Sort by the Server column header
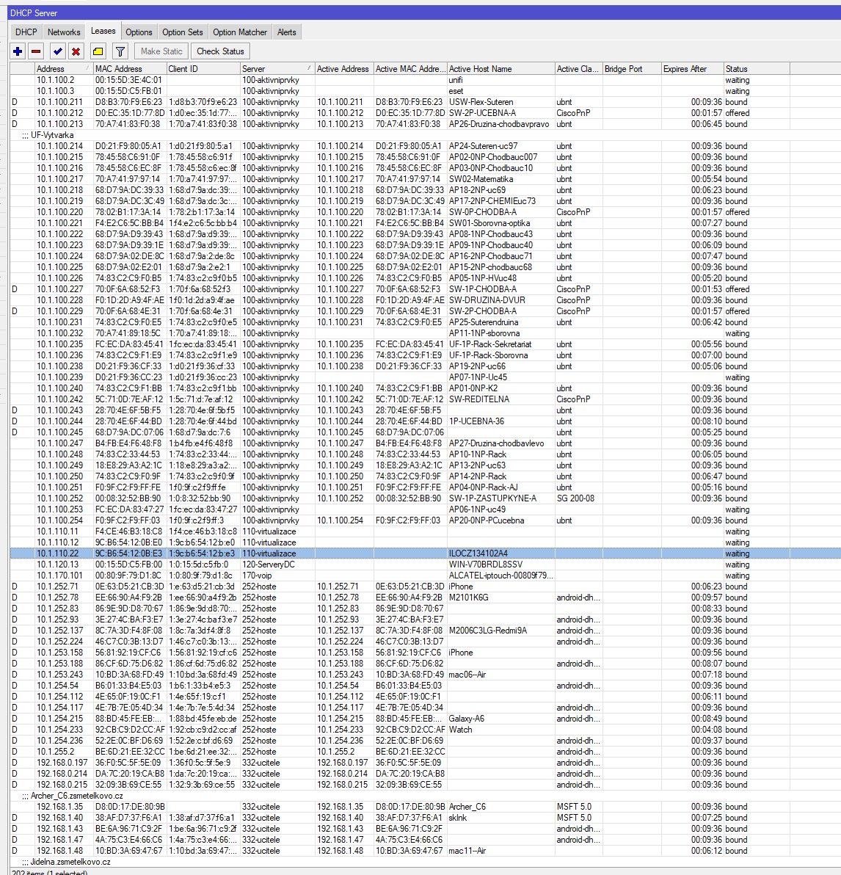 (x=276, y=69)
